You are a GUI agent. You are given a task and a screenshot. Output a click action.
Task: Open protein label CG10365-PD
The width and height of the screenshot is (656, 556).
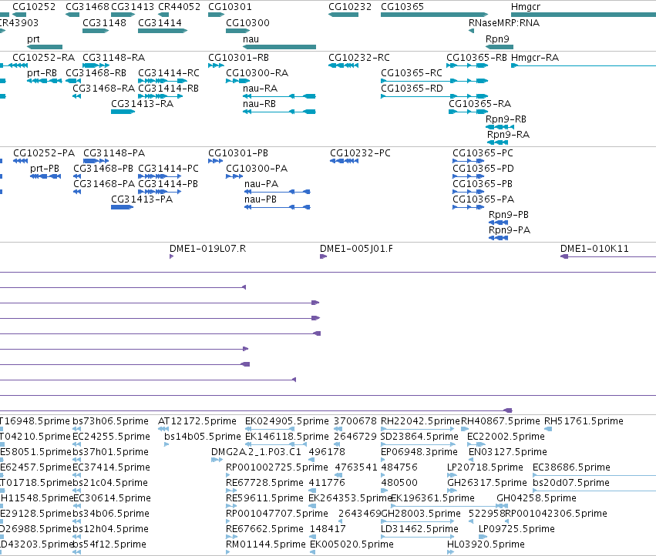point(483,169)
